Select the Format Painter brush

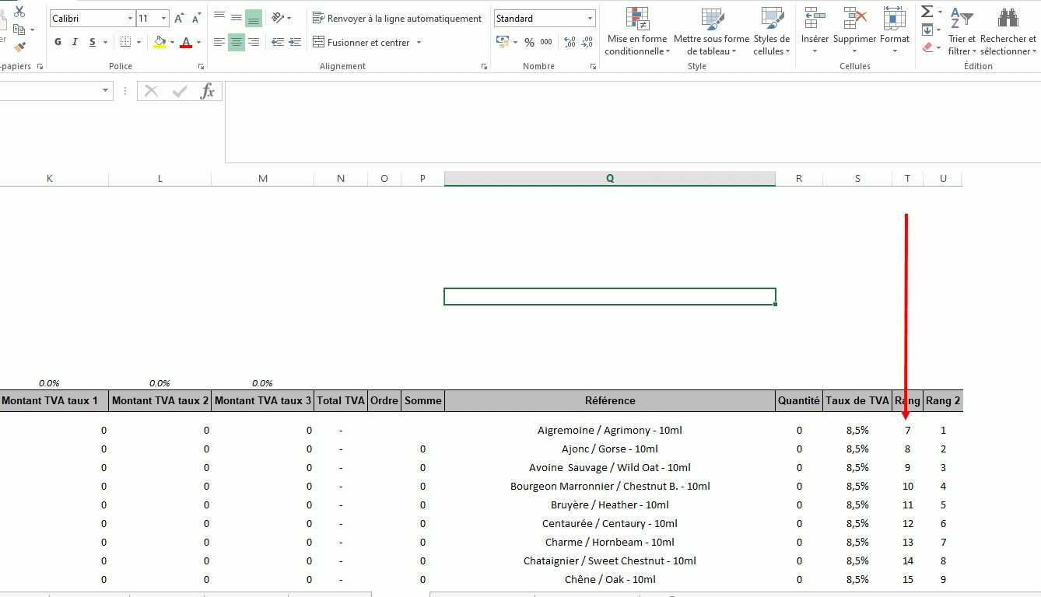point(19,47)
